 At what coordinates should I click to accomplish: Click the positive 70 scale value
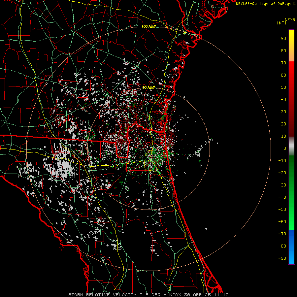283,63
